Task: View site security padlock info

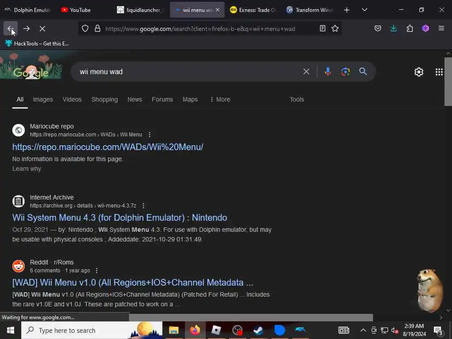Action: tap(98, 29)
